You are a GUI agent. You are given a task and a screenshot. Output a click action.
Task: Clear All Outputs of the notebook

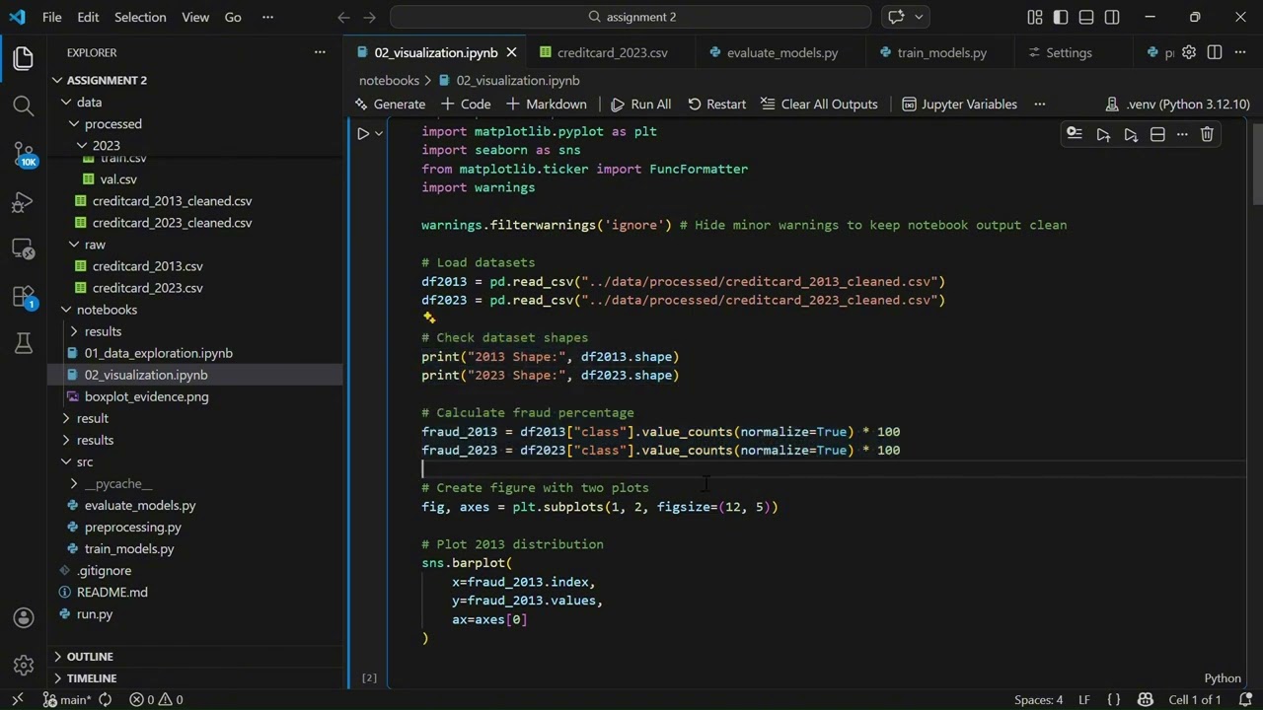point(819,104)
